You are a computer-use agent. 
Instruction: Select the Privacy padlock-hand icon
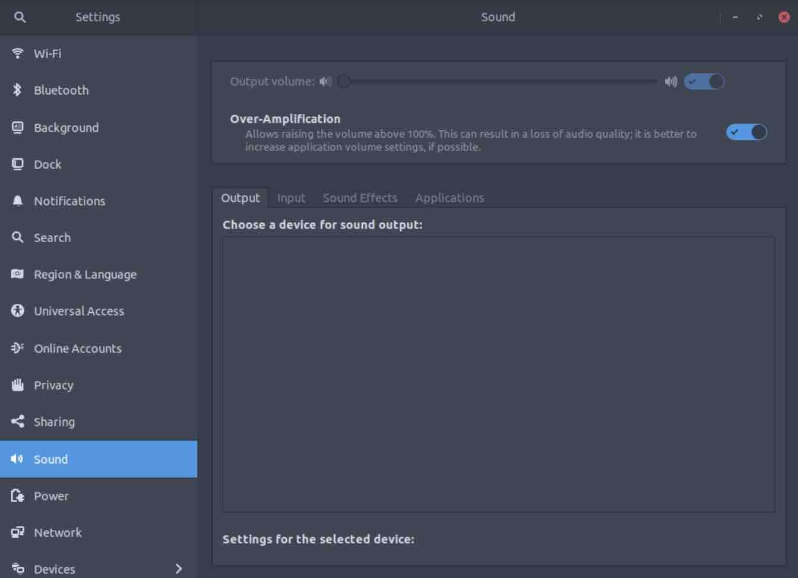17,385
